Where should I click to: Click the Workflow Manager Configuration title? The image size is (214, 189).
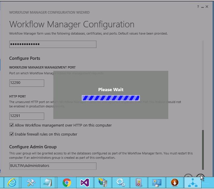pyautogui.click(x=72, y=24)
